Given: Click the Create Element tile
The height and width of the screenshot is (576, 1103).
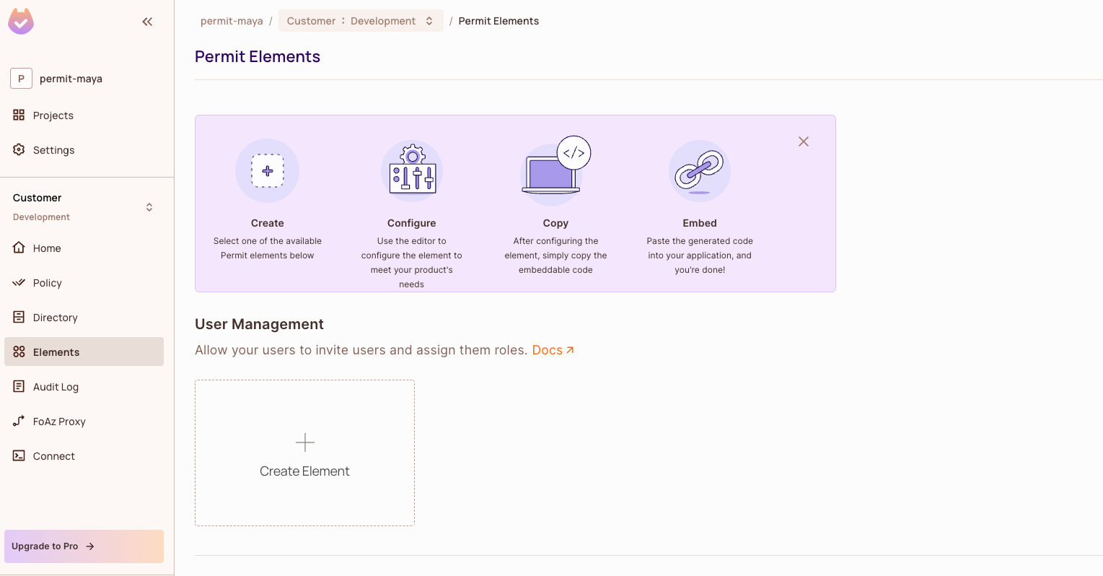Looking at the screenshot, I should pos(304,453).
